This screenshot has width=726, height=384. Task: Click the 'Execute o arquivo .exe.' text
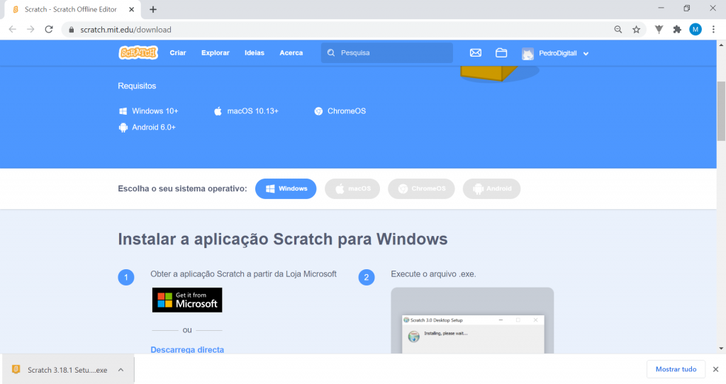coord(433,274)
